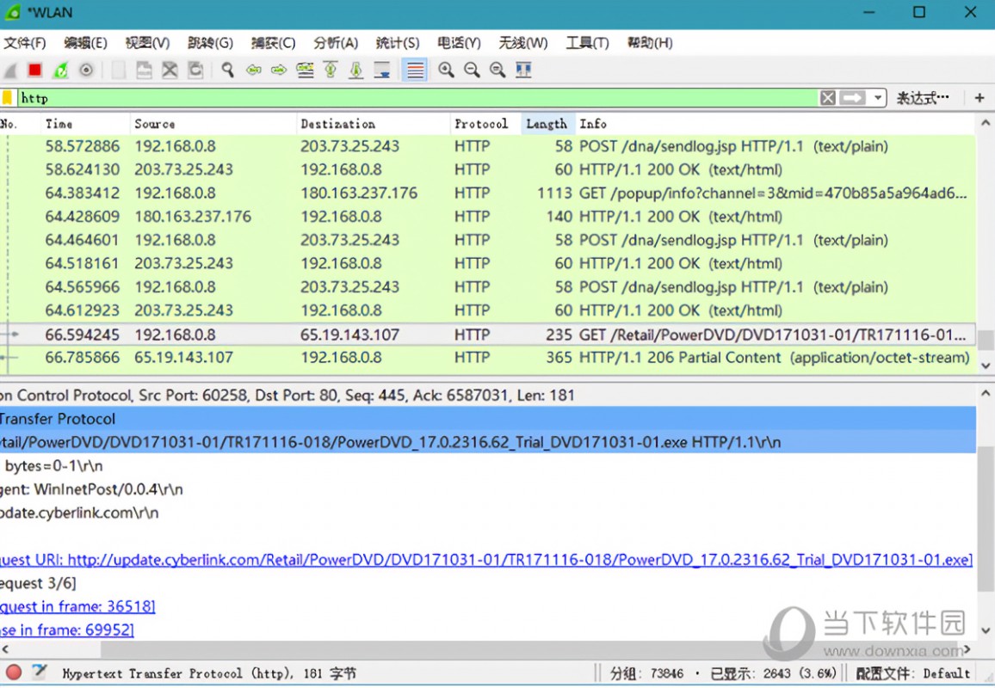Sort by the Source column header
The height and width of the screenshot is (688, 995).
point(213,124)
